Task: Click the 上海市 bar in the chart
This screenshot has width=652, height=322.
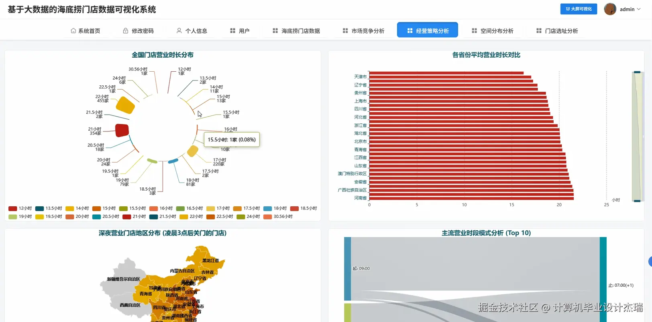Action: 458,101
